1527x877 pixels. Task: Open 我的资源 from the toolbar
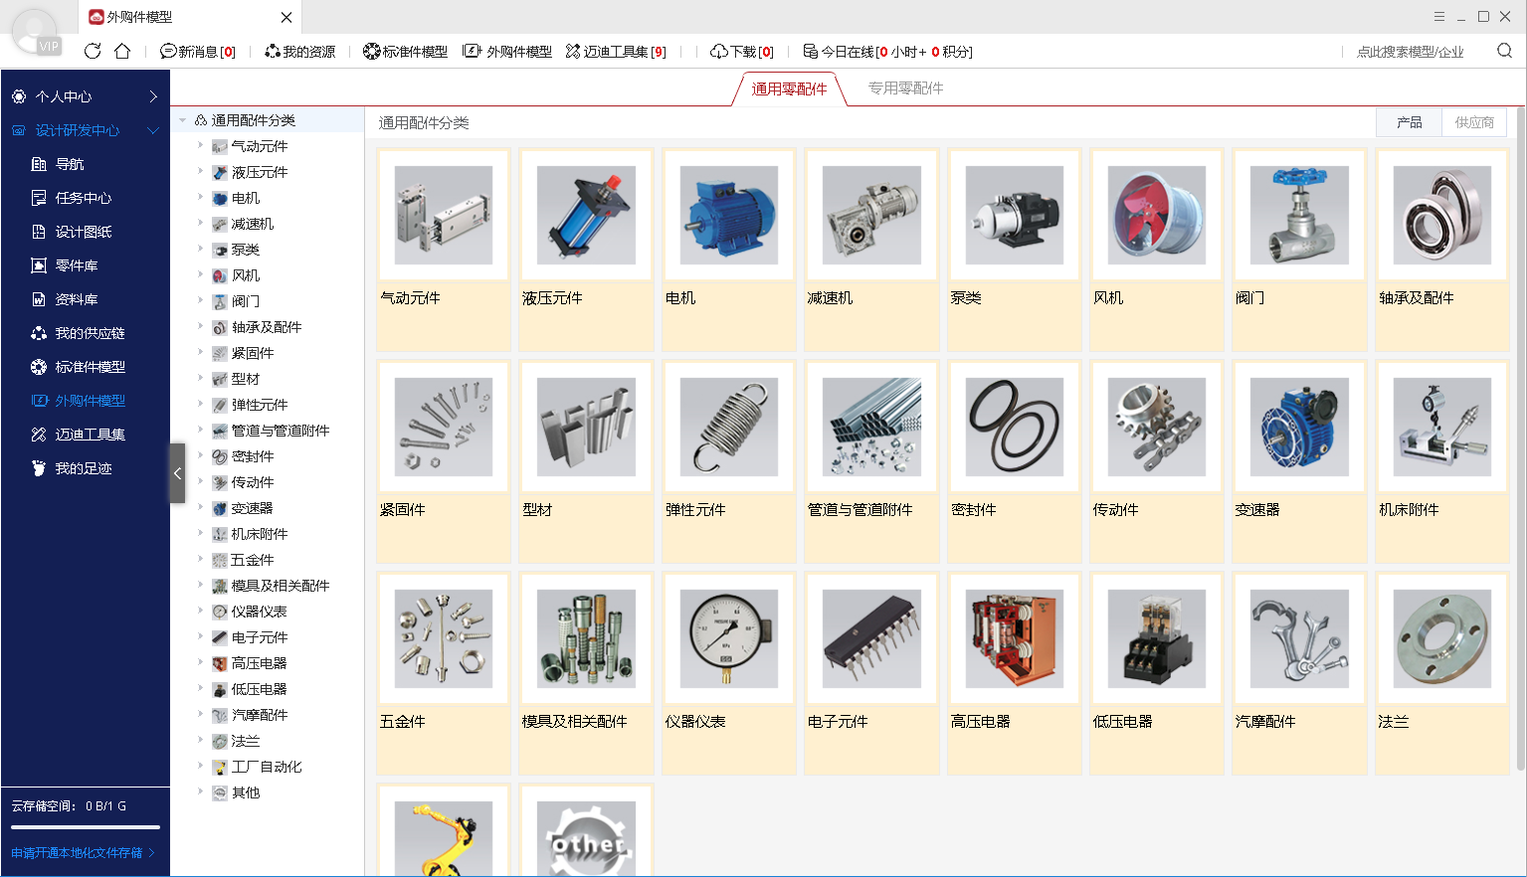pos(300,52)
